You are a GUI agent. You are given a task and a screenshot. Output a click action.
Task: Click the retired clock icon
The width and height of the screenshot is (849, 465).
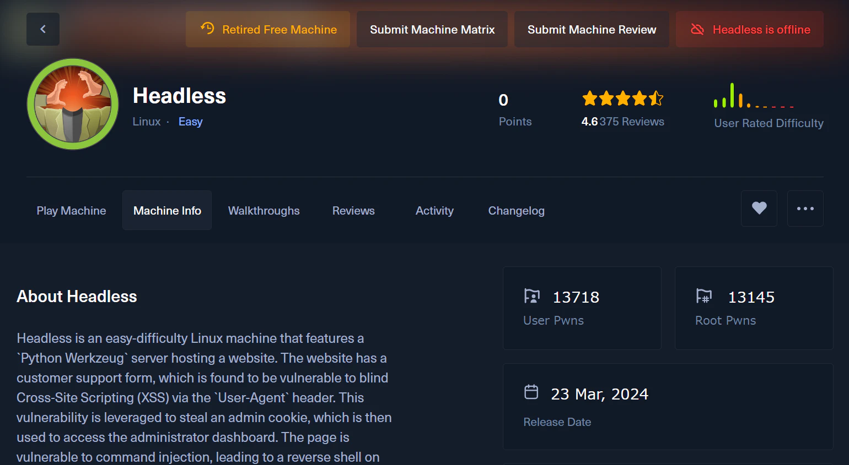(207, 28)
